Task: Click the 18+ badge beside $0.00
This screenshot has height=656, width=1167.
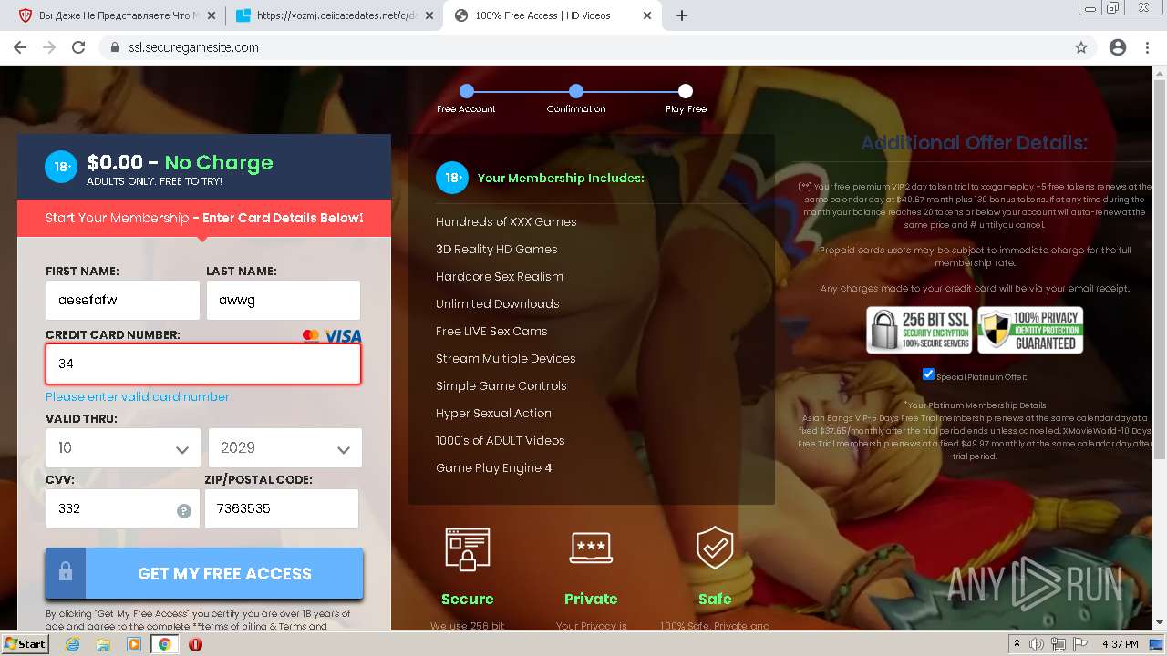Action: pyautogui.click(x=61, y=167)
